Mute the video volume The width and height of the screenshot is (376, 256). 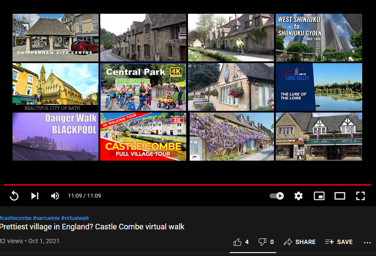pos(55,196)
